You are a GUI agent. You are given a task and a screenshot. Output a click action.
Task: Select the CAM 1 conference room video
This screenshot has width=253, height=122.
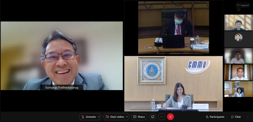[x=173, y=28]
